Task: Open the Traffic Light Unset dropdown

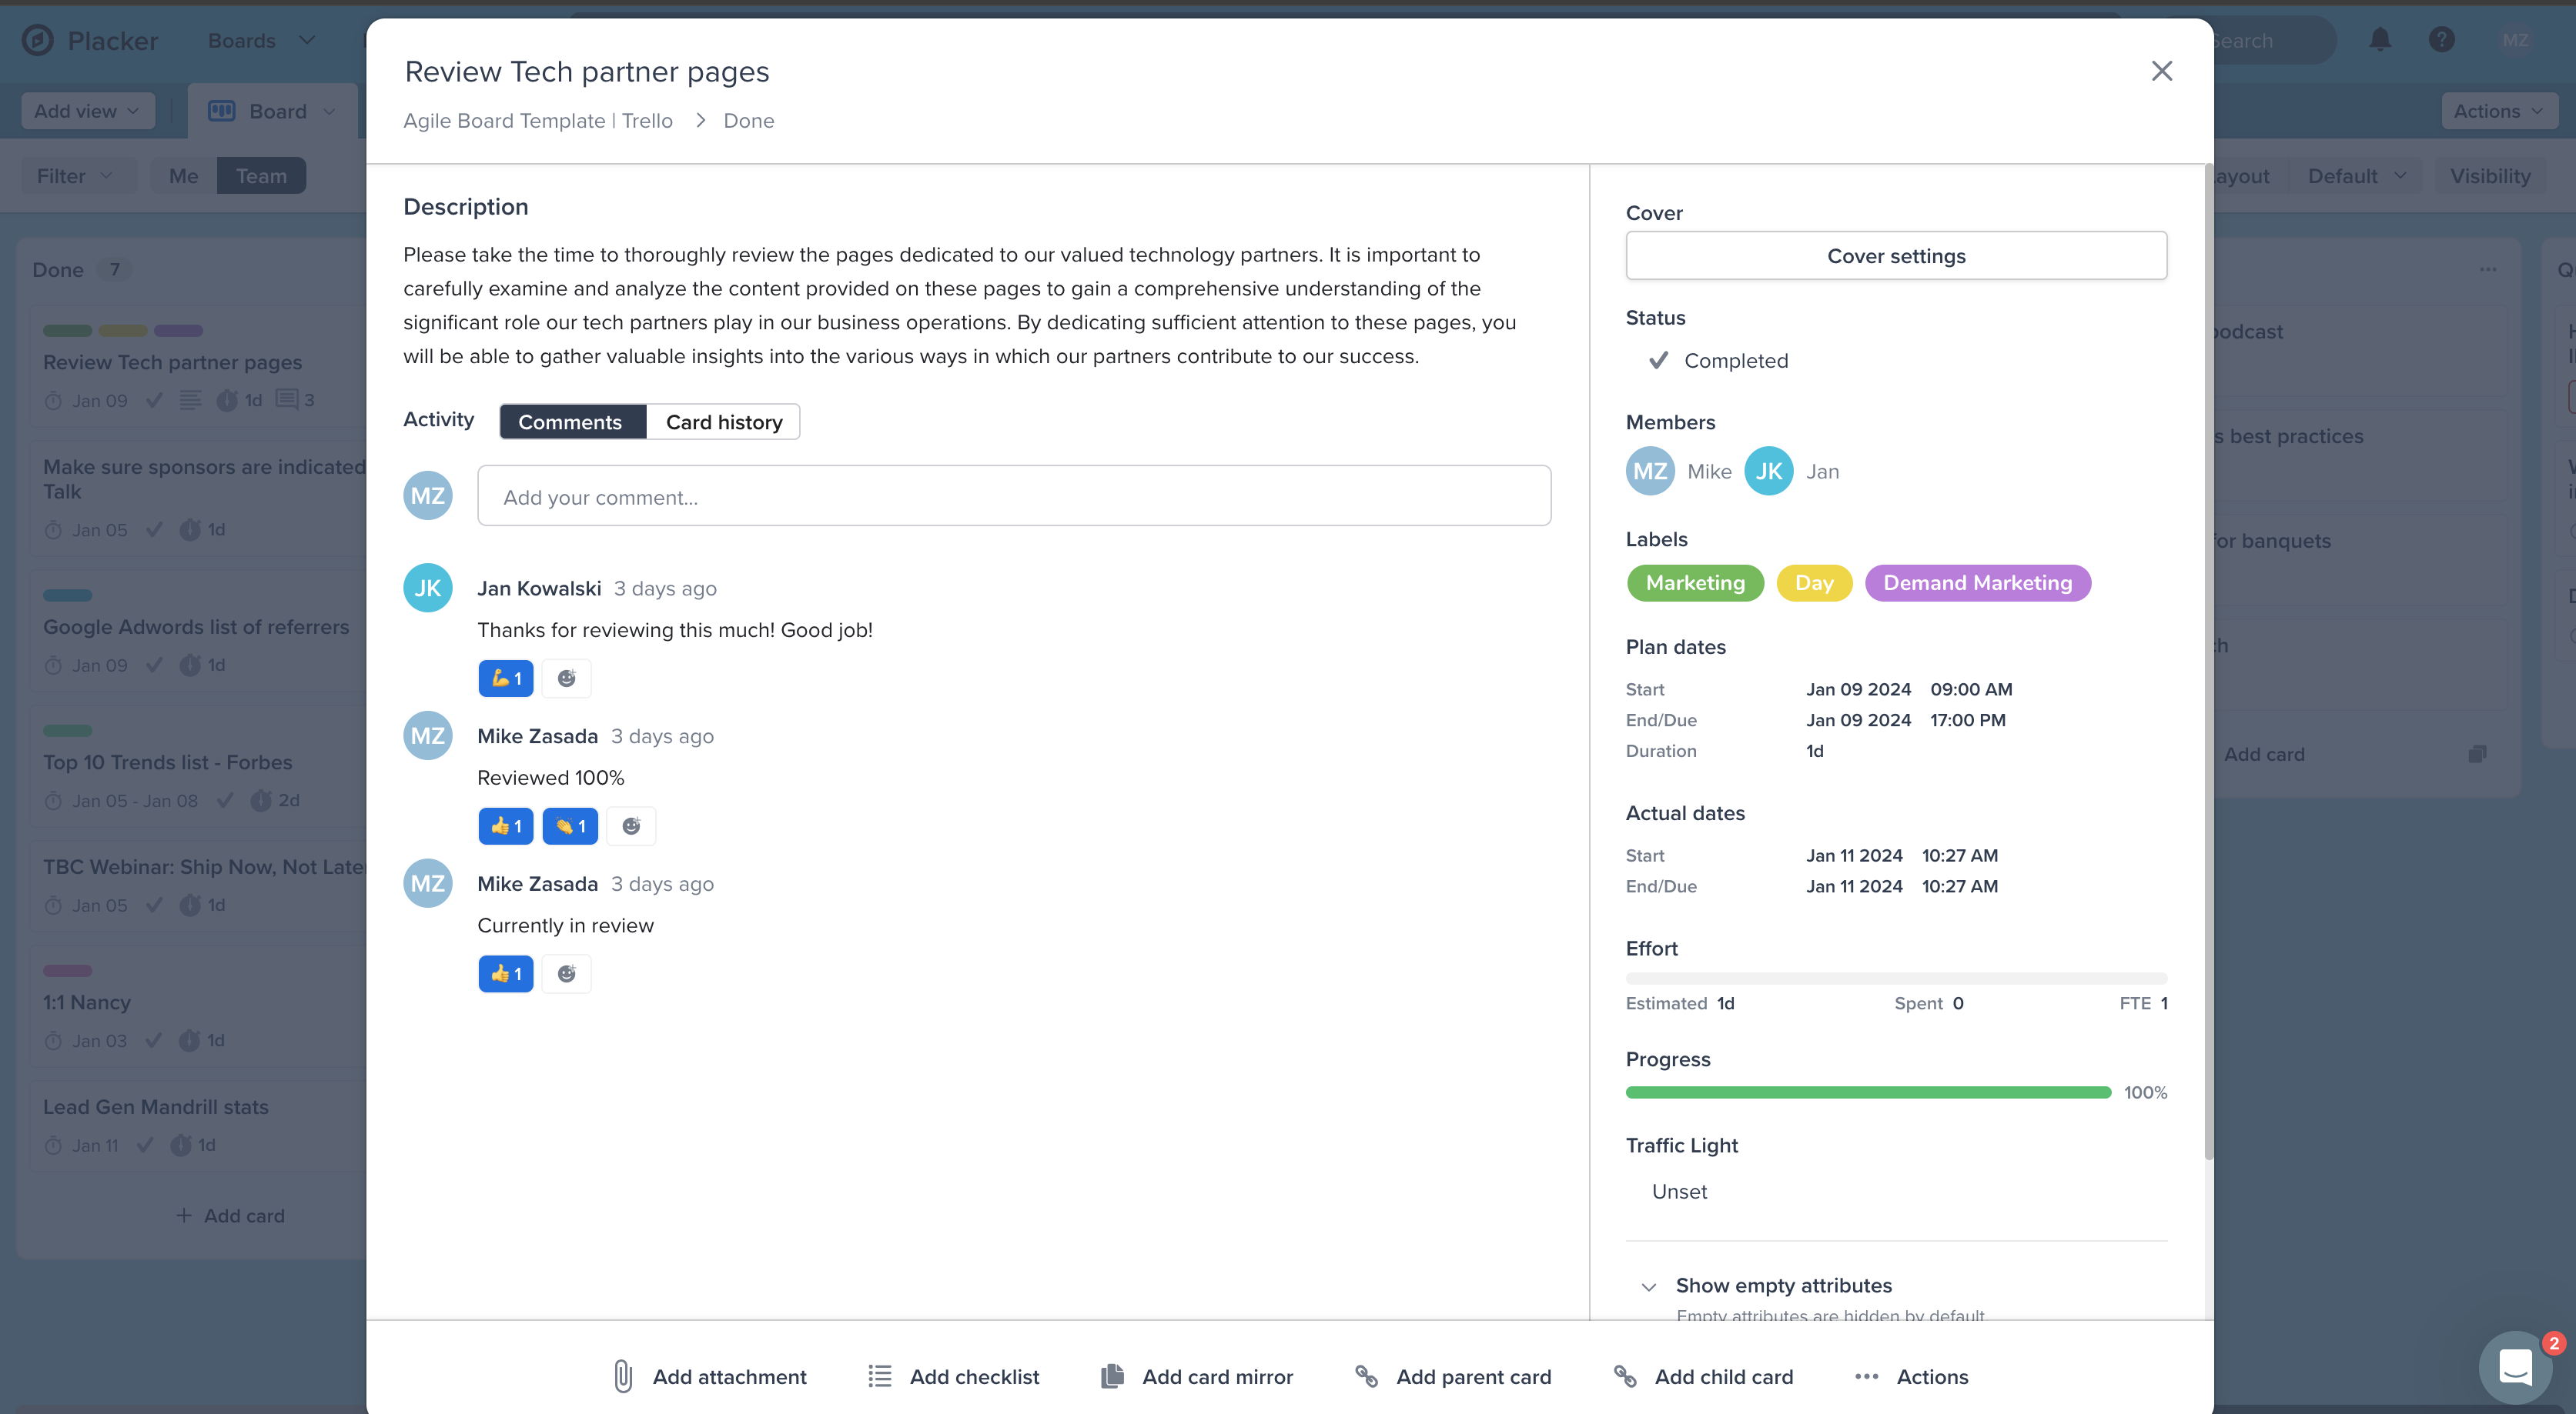Action: tap(1680, 1191)
